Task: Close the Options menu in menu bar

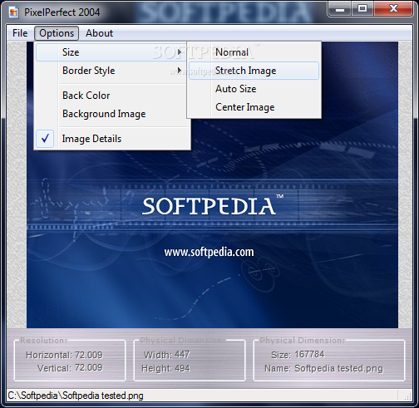Action: point(57,33)
